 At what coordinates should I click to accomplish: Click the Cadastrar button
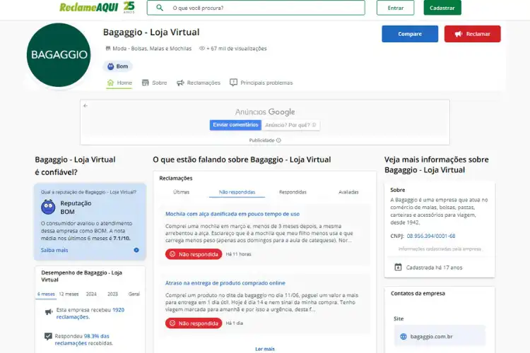(442, 8)
